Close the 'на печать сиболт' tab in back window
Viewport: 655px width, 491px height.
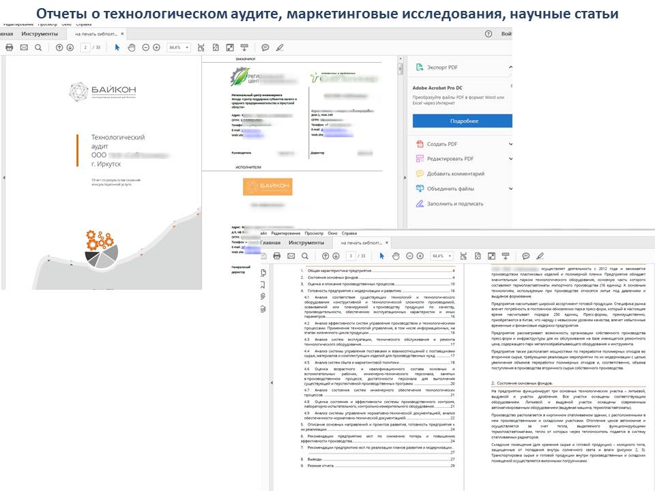coord(122,34)
